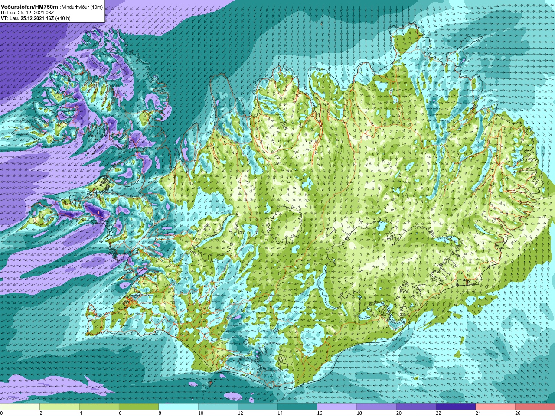This screenshot has width=555, height=416.
Task: Select the turquoise 10–12 legend swatch
Action: (218, 407)
